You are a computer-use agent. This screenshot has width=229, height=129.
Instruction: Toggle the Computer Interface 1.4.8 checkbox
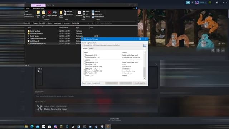click(84, 67)
